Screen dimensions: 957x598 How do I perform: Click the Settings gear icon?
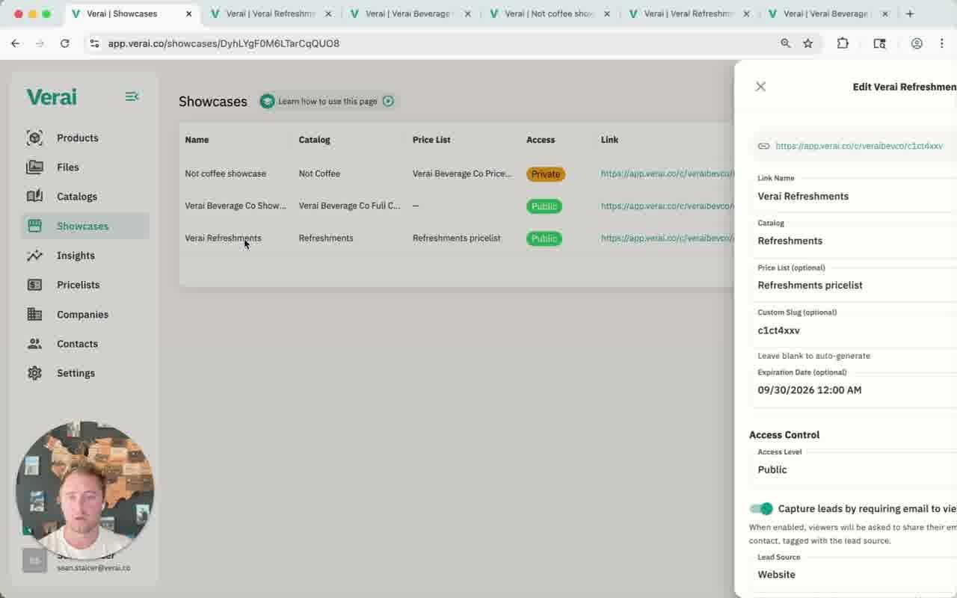pos(34,373)
